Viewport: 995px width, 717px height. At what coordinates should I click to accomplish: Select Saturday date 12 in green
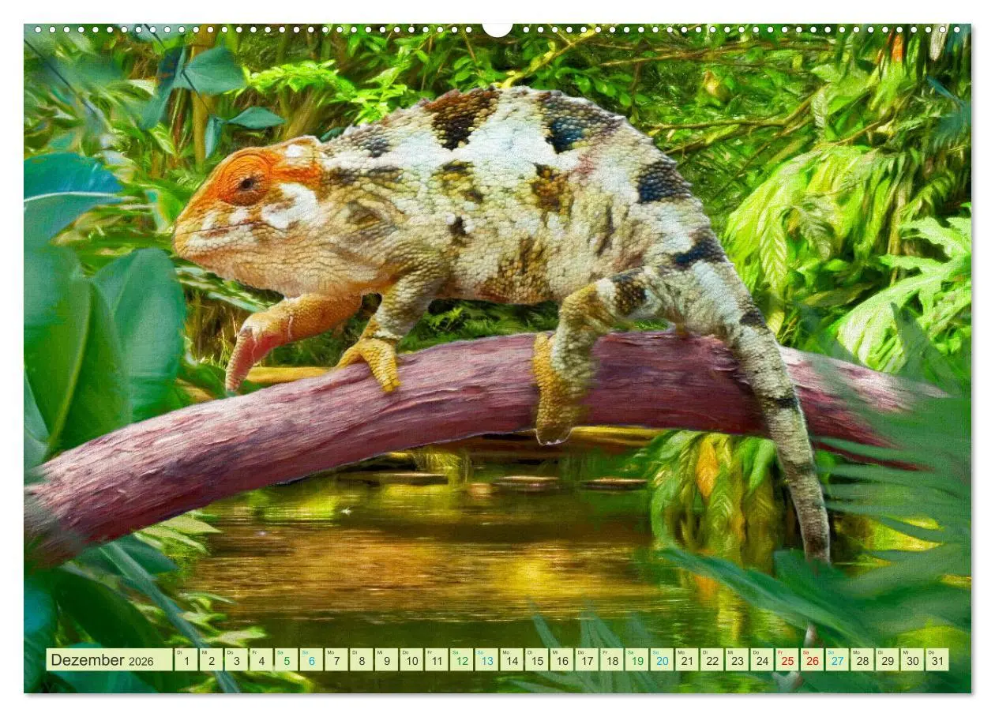(461, 660)
